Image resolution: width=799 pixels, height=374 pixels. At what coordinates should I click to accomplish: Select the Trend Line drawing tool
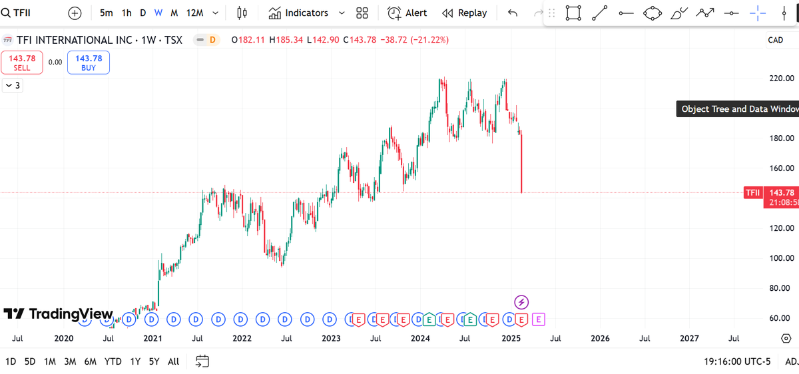(x=599, y=13)
